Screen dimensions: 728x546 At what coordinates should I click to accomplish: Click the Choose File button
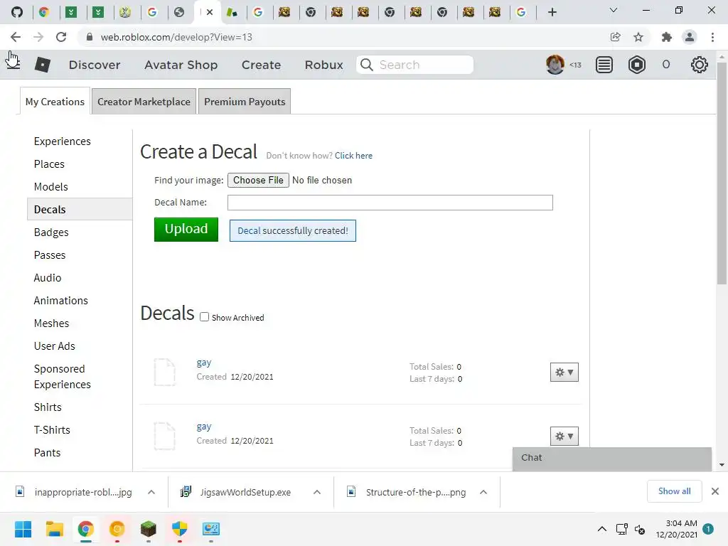click(258, 180)
